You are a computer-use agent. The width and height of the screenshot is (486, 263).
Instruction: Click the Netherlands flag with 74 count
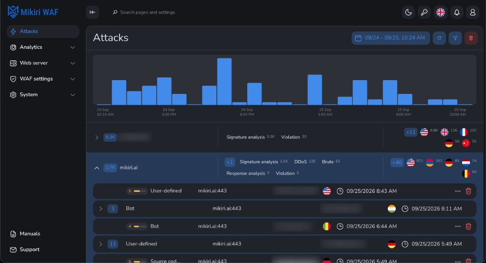click(466, 163)
